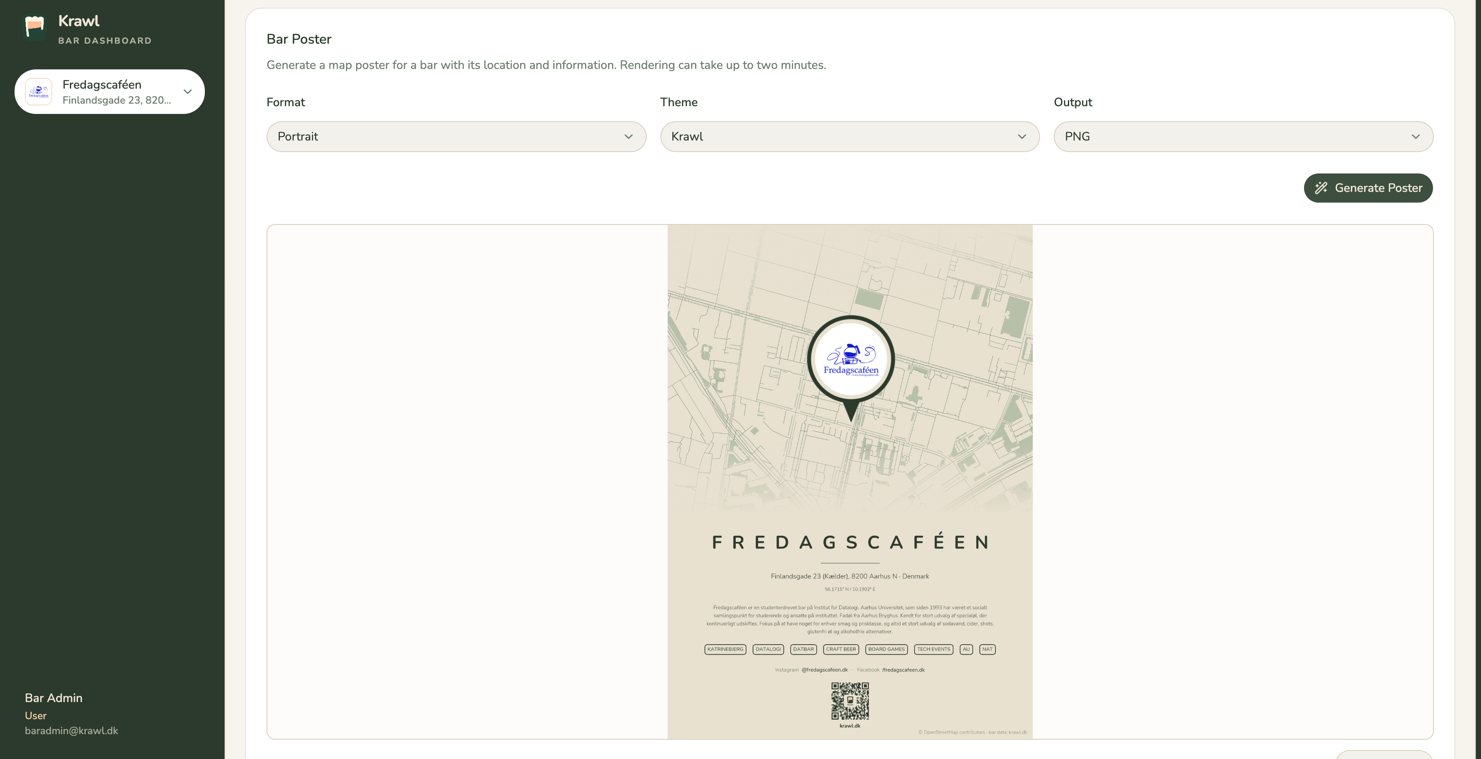Expand the Fredagscaféen bar selector chevron
Image resolution: width=1481 pixels, height=759 pixels.
[187, 92]
